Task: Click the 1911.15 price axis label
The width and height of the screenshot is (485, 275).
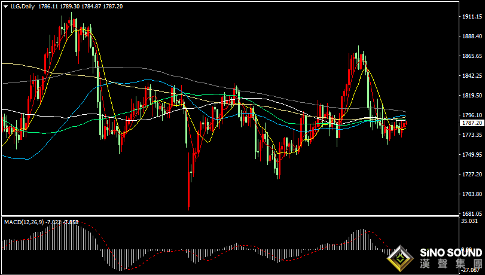Action: [x=472, y=17]
